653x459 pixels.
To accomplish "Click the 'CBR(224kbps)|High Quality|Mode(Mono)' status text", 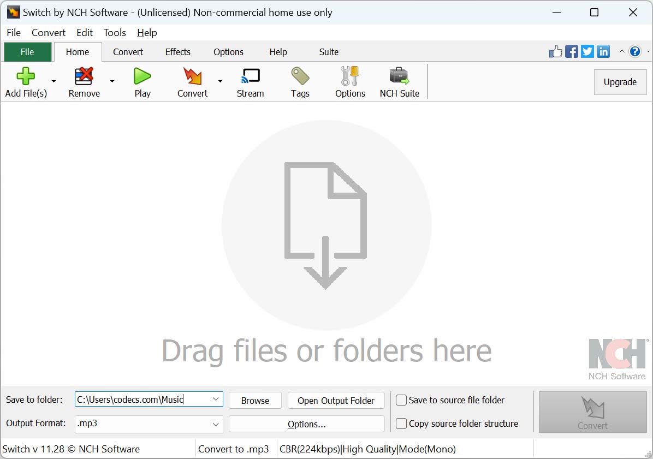I will click(368, 449).
